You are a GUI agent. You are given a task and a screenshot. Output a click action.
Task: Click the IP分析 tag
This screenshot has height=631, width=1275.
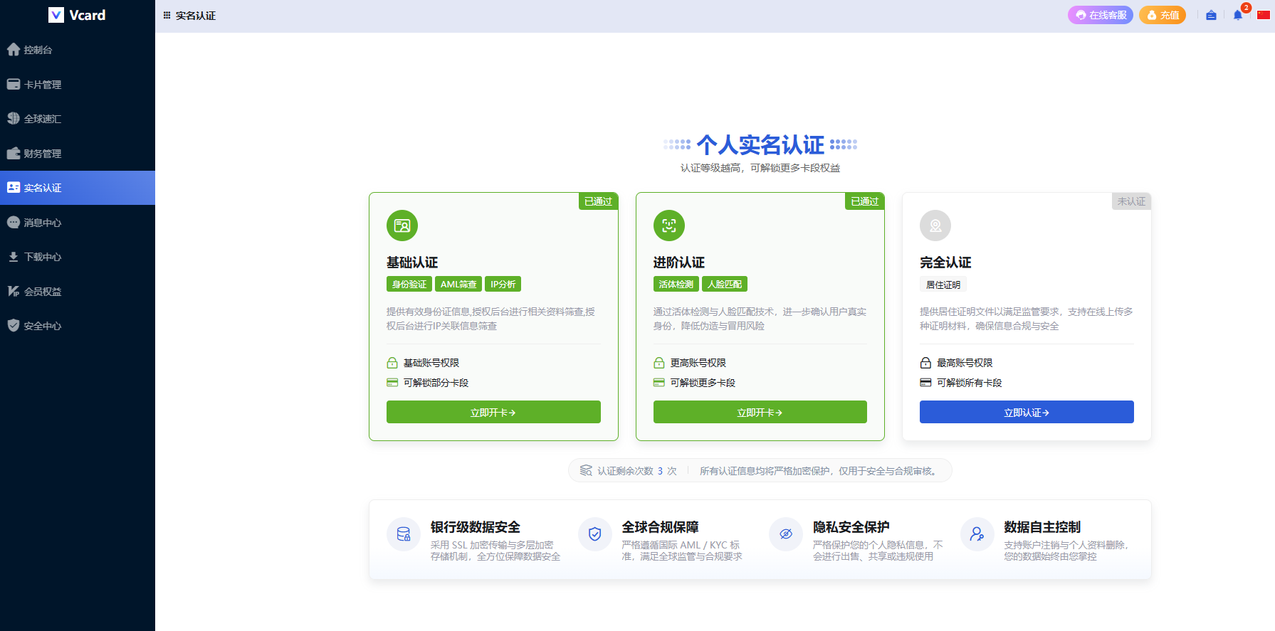tap(503, 284)
